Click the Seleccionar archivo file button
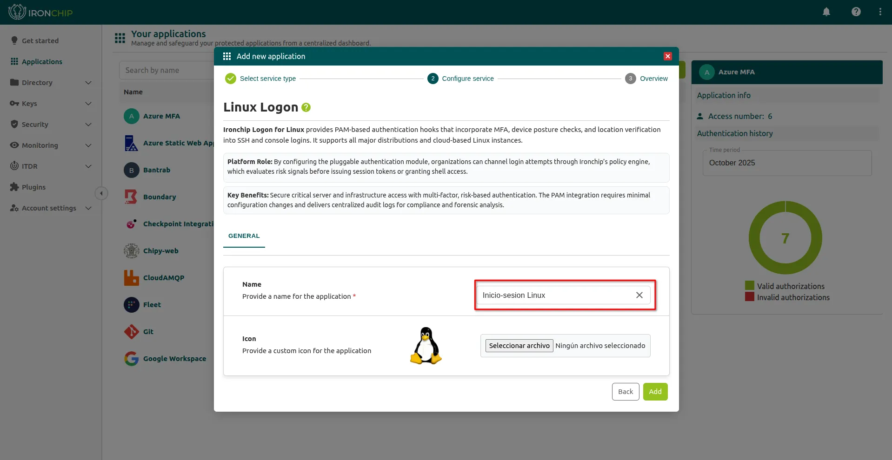Image resolution: width=892 pixels, height=460 pixels. coord(519,346)
